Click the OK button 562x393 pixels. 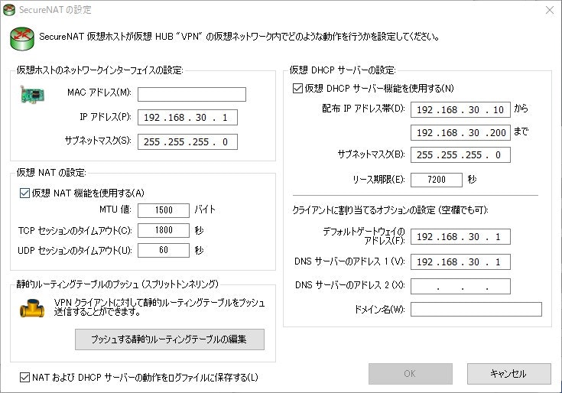(x=411, y=374)
